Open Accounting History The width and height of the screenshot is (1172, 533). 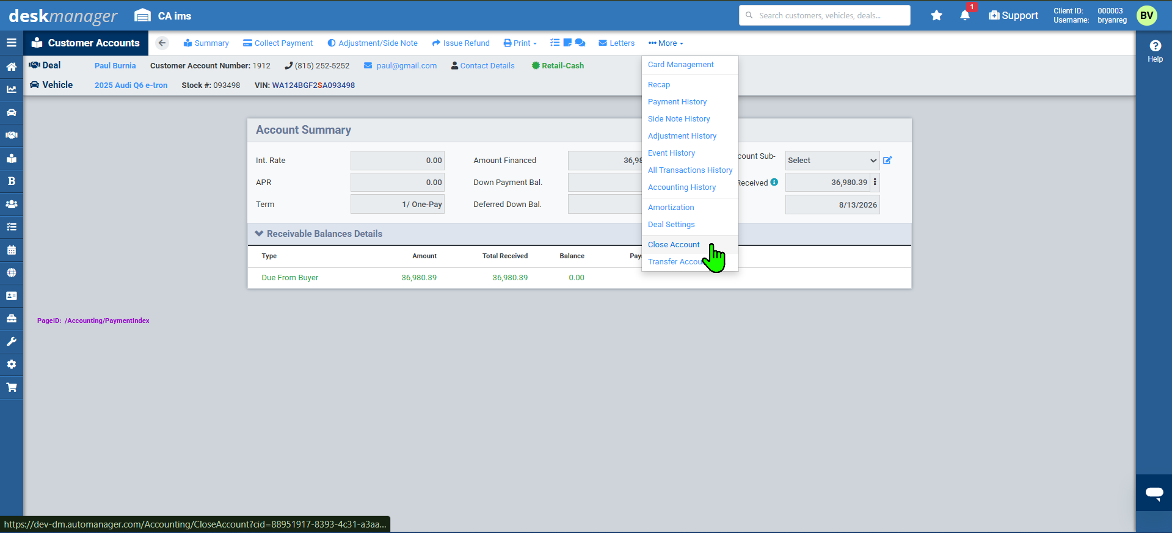pos(682,187)
